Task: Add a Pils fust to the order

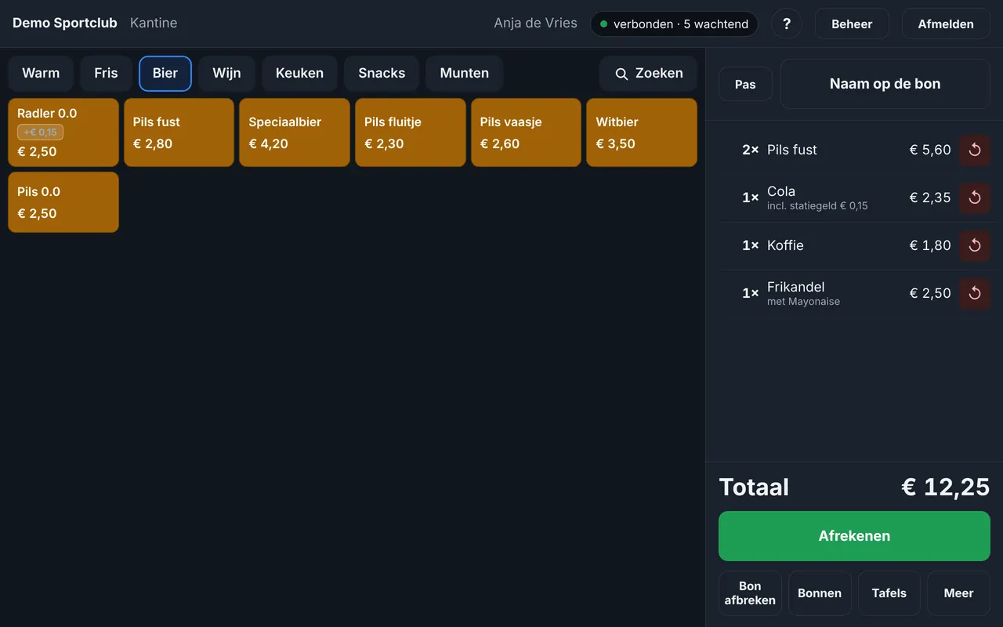Action: [x=179, y=132]
